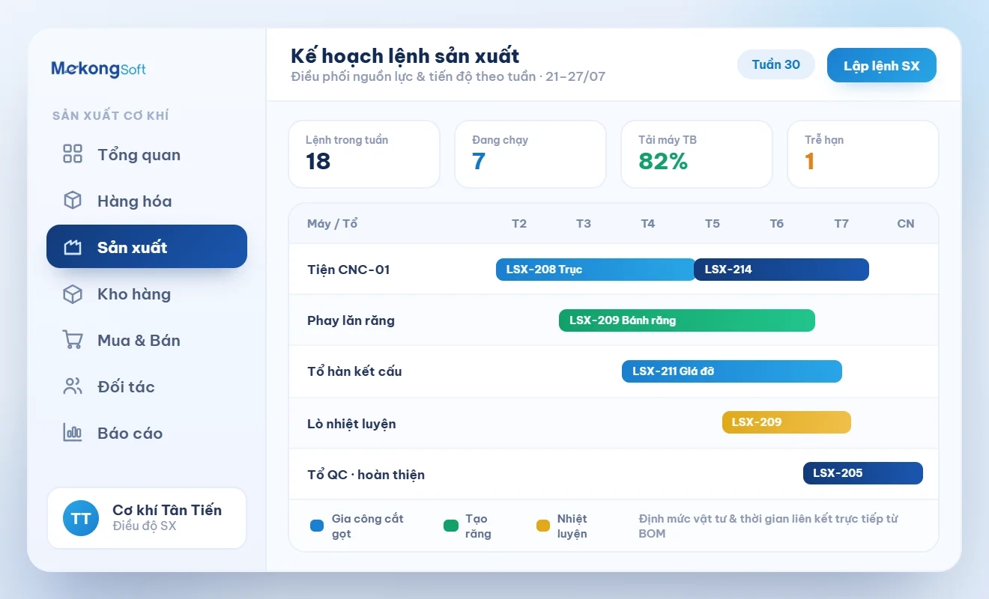Click the yellow Nhiệt luyện legend swatch
This screenshot has height=599, width=989.
(x=543, y=526)
